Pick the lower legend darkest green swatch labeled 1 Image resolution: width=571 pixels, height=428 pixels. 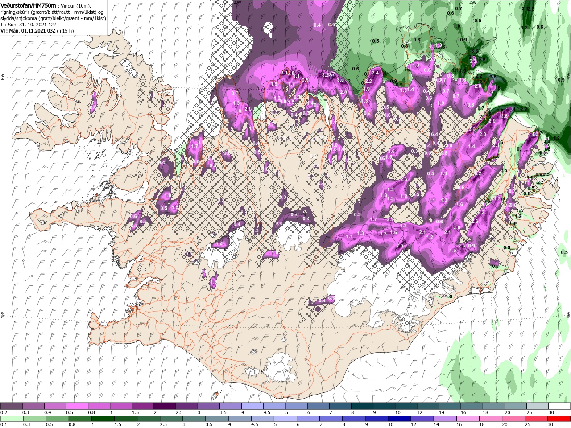(103, 419)
